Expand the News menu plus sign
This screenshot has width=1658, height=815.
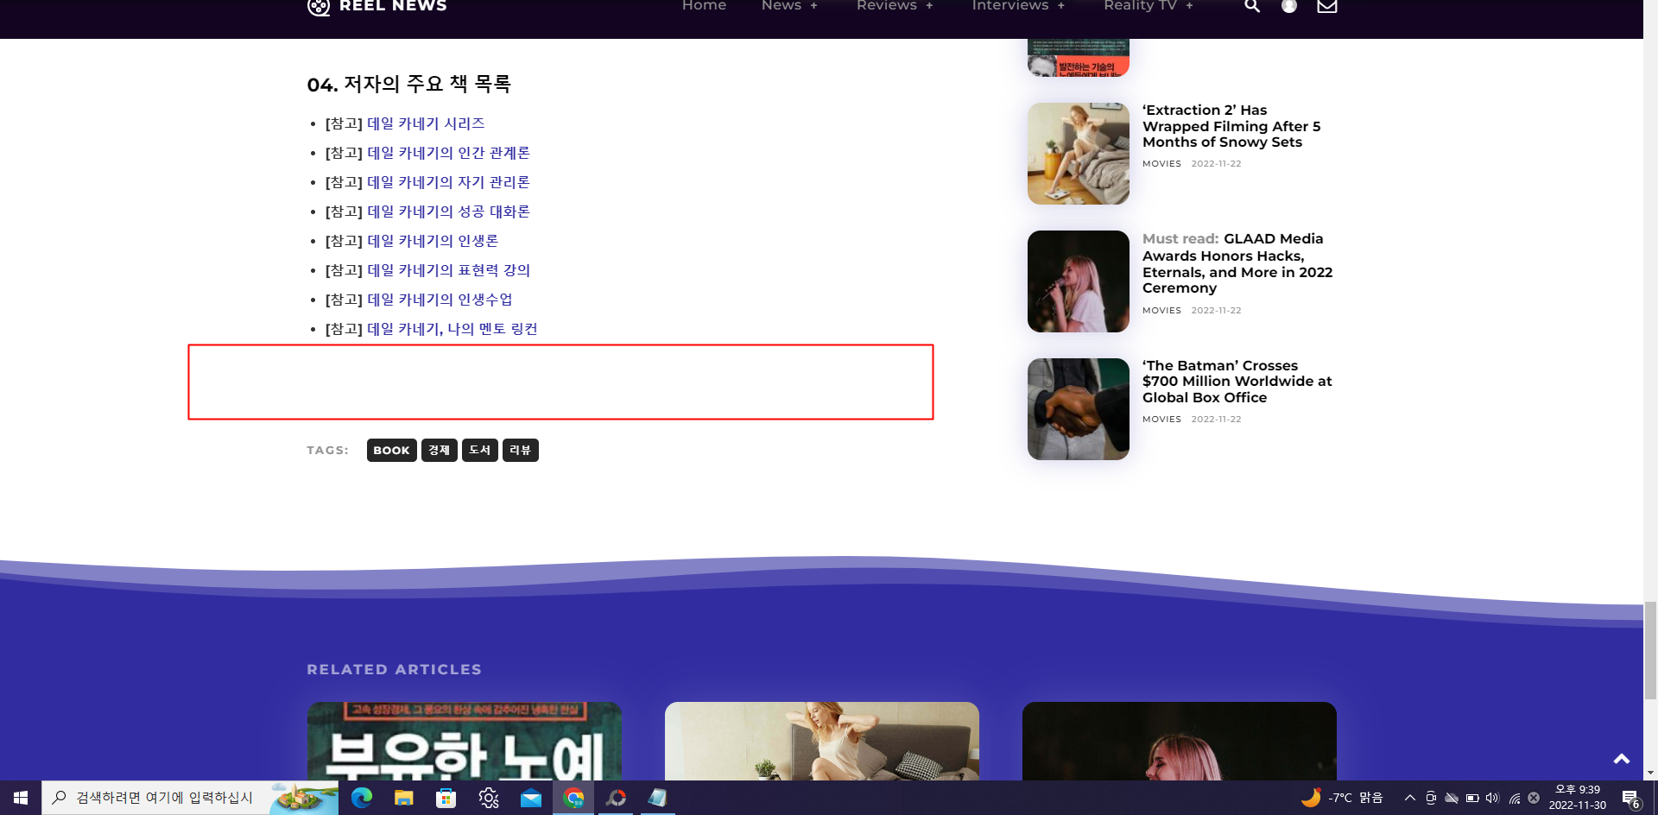coord(813,6)
